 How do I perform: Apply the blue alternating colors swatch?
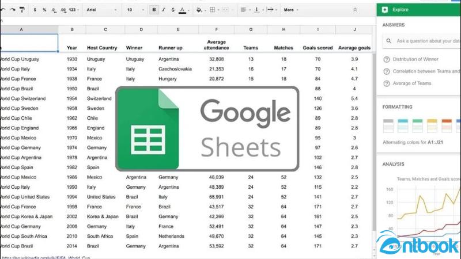[x=403, y=125]
